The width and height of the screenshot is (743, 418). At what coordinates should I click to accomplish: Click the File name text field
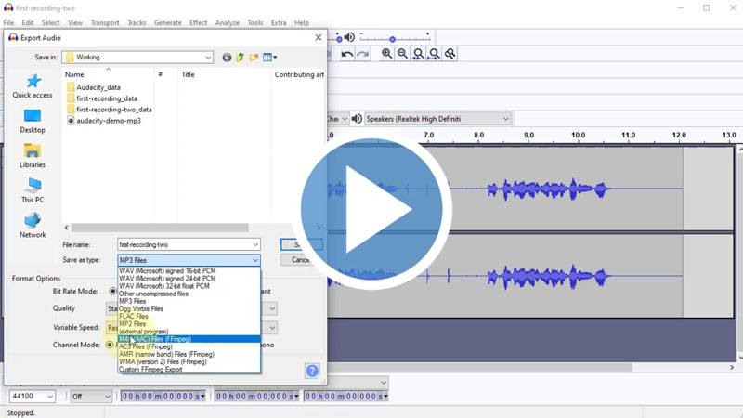(188, 244)
